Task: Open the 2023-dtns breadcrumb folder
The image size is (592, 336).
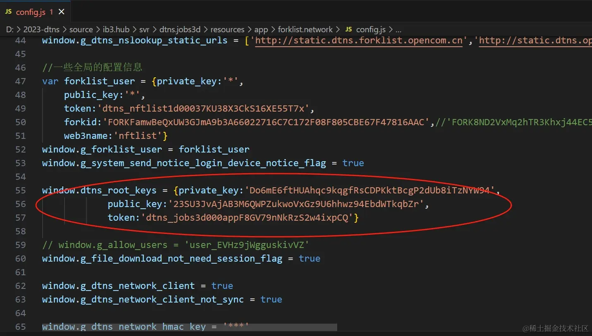Action: (41, 29)
